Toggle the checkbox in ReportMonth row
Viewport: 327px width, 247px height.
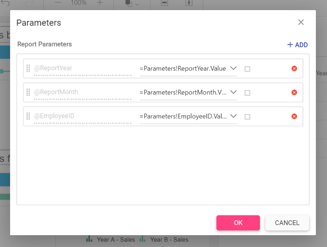[247, 93]
